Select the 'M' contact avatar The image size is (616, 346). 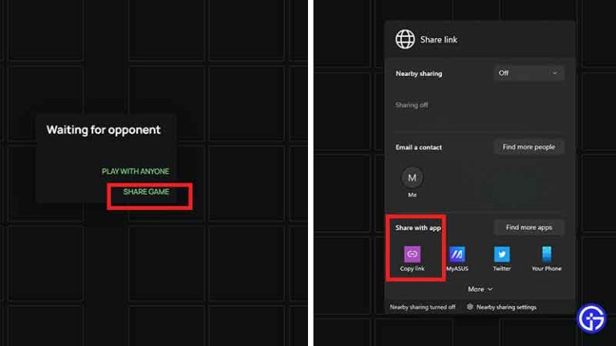412,177
